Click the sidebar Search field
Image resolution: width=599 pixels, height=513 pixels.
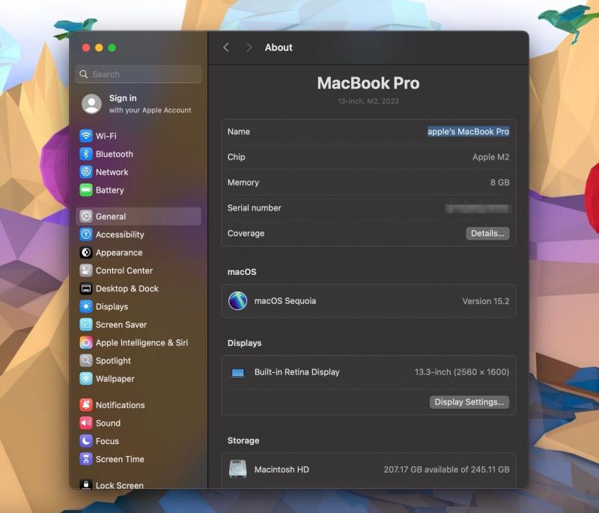click(x=139, y=74)
